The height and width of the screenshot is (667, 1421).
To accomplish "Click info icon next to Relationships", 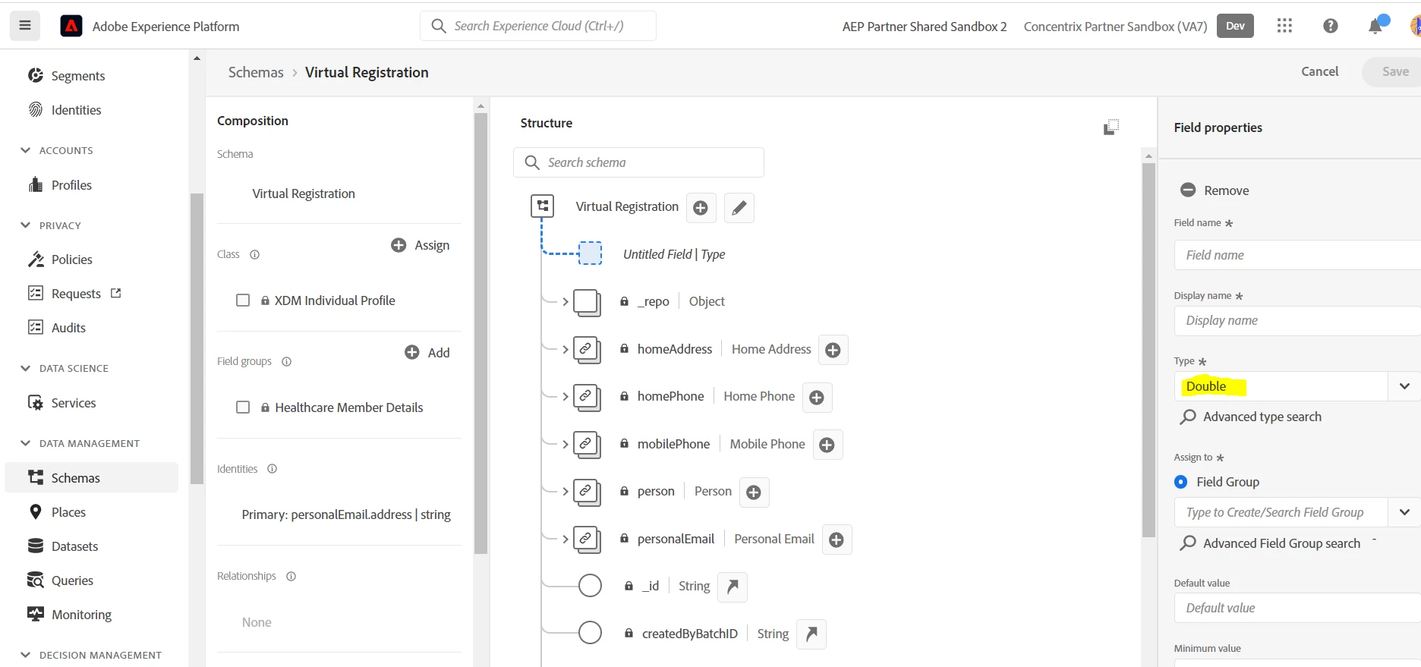I will (x=291, y=576).
